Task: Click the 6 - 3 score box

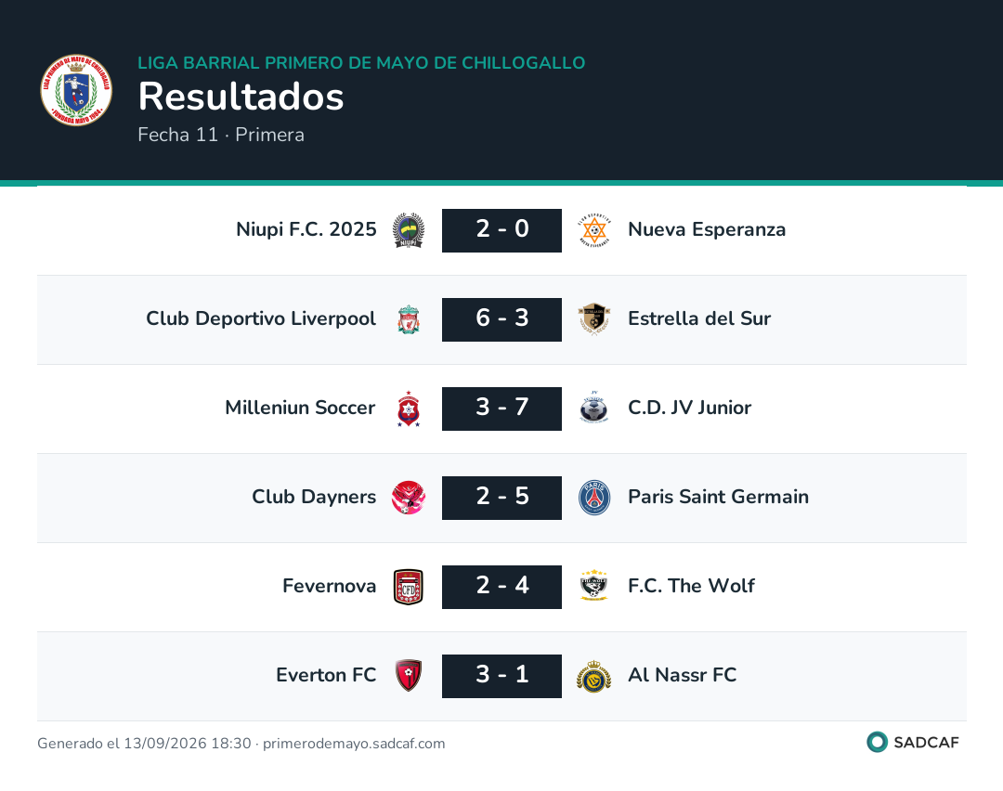Action: click(501, 319)
